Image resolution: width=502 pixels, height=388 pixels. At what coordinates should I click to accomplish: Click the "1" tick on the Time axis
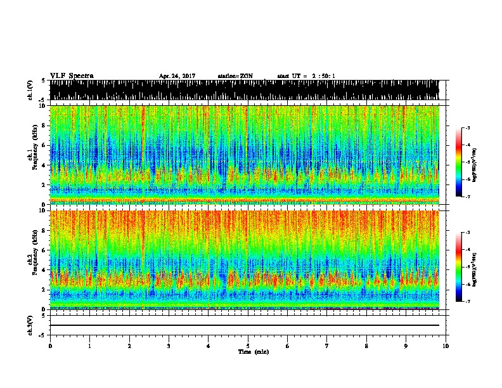tap(89, 346)
